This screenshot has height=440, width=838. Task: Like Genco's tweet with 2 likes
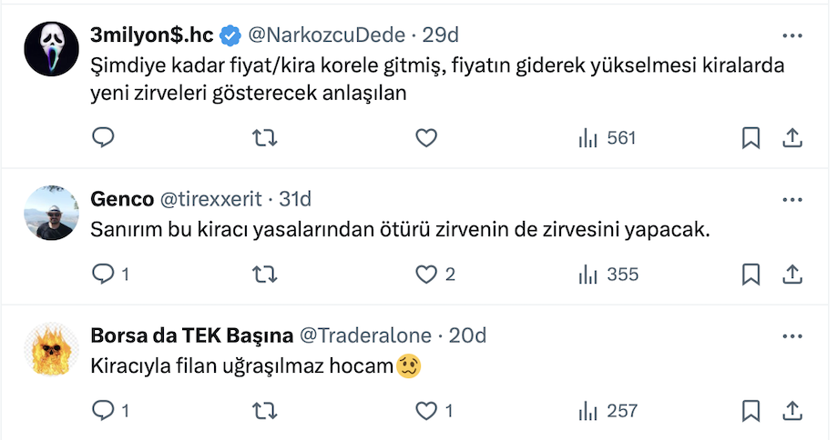click(x=425, y=274)
